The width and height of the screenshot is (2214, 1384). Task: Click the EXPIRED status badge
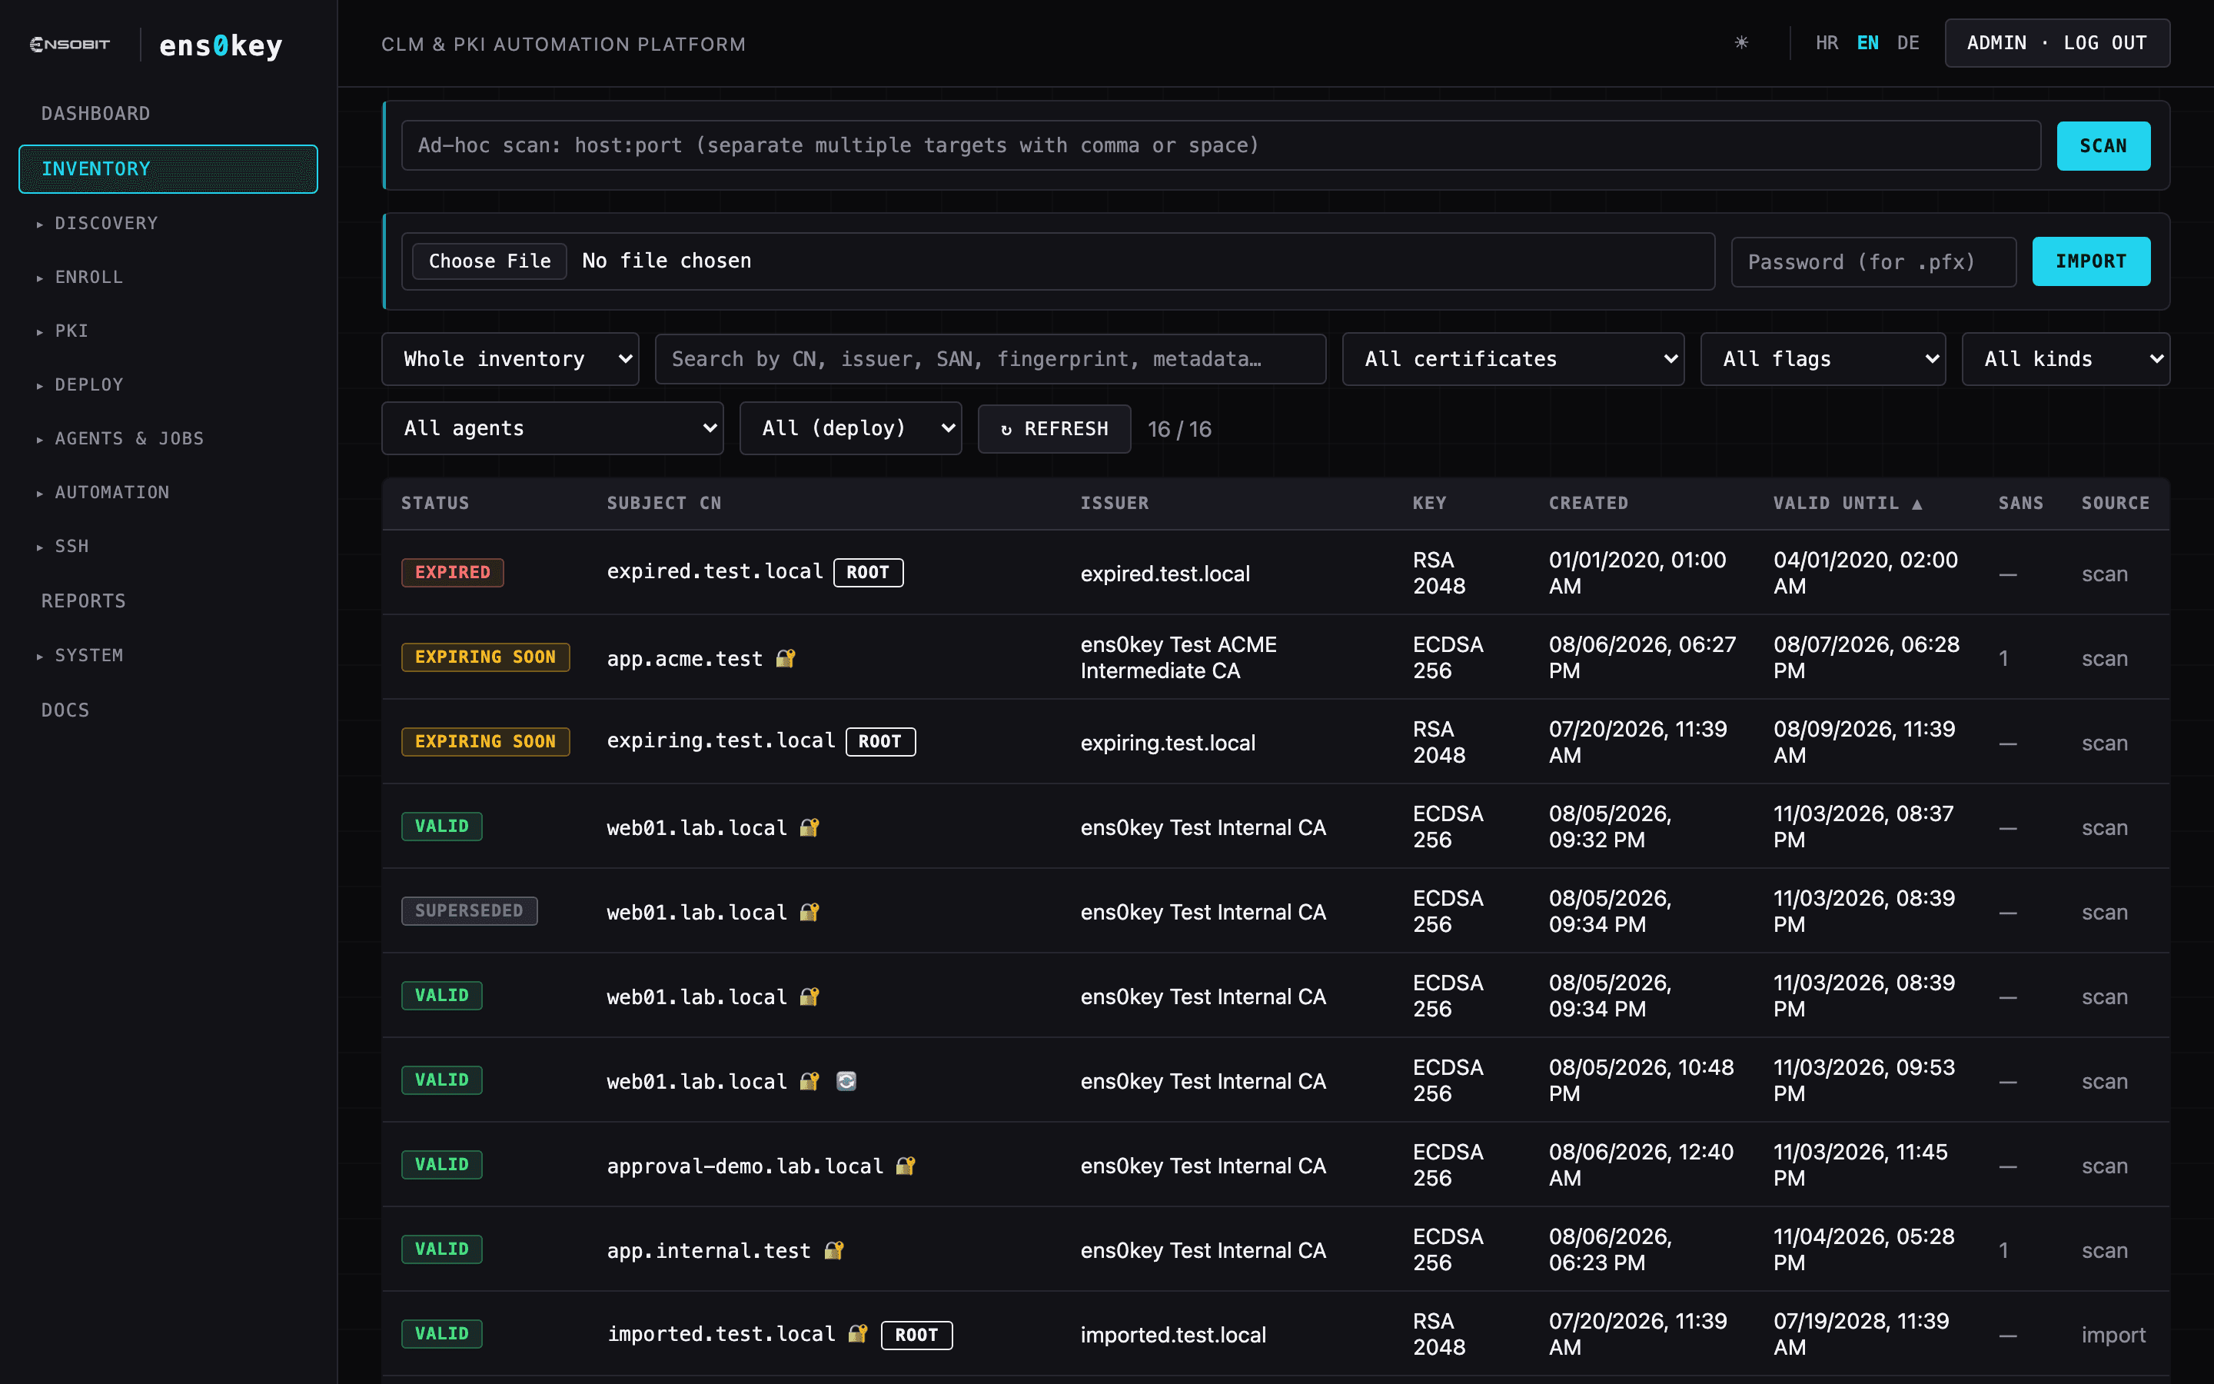(x=452, y=572)
